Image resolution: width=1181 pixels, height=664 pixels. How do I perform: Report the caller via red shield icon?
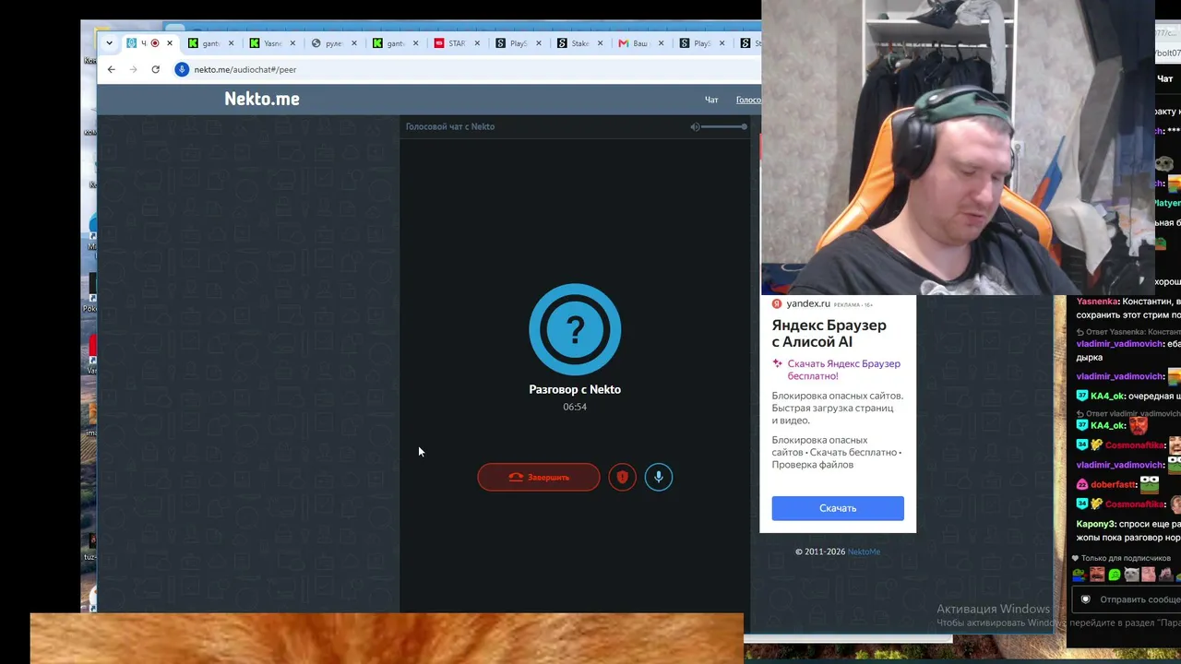point(622,477)
